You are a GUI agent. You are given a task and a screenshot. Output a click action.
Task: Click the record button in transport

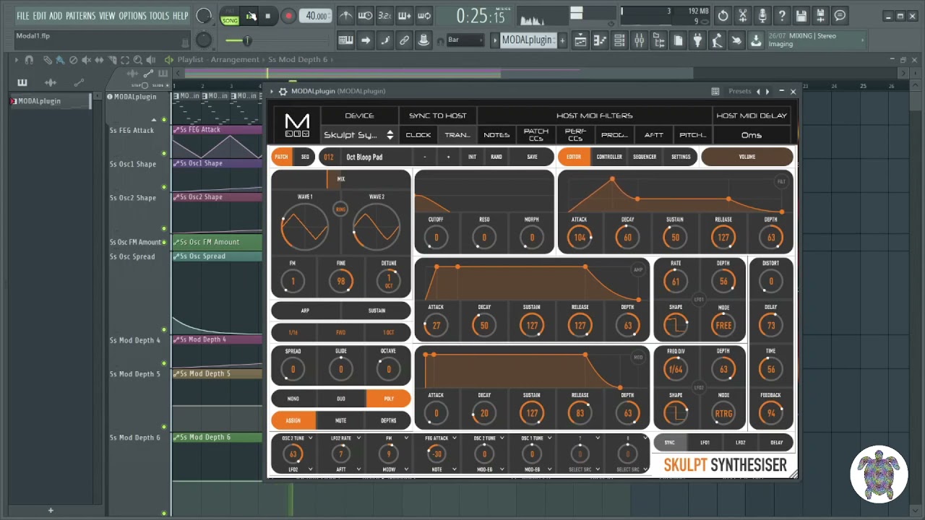tap(288, 16)
